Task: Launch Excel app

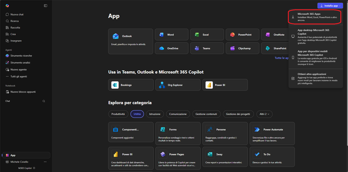Action: (x=207, y=34)
